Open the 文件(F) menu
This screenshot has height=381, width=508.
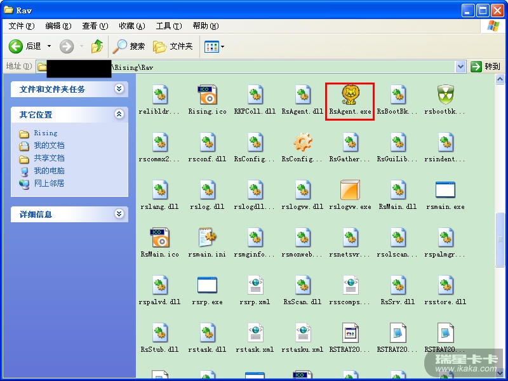point(22,26)
